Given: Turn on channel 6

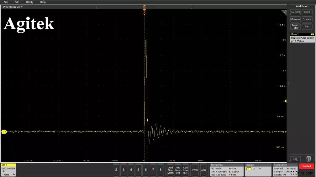Looking at the screenshot, I should pyautogui.click(x=146, y=170).
